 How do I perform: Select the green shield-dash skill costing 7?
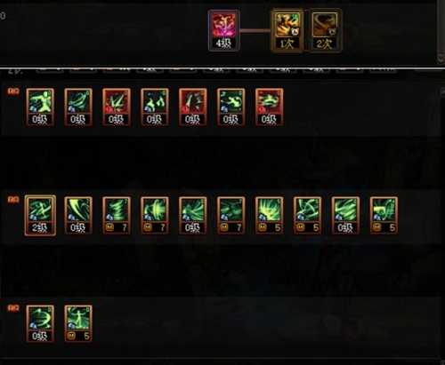[155, 216]
